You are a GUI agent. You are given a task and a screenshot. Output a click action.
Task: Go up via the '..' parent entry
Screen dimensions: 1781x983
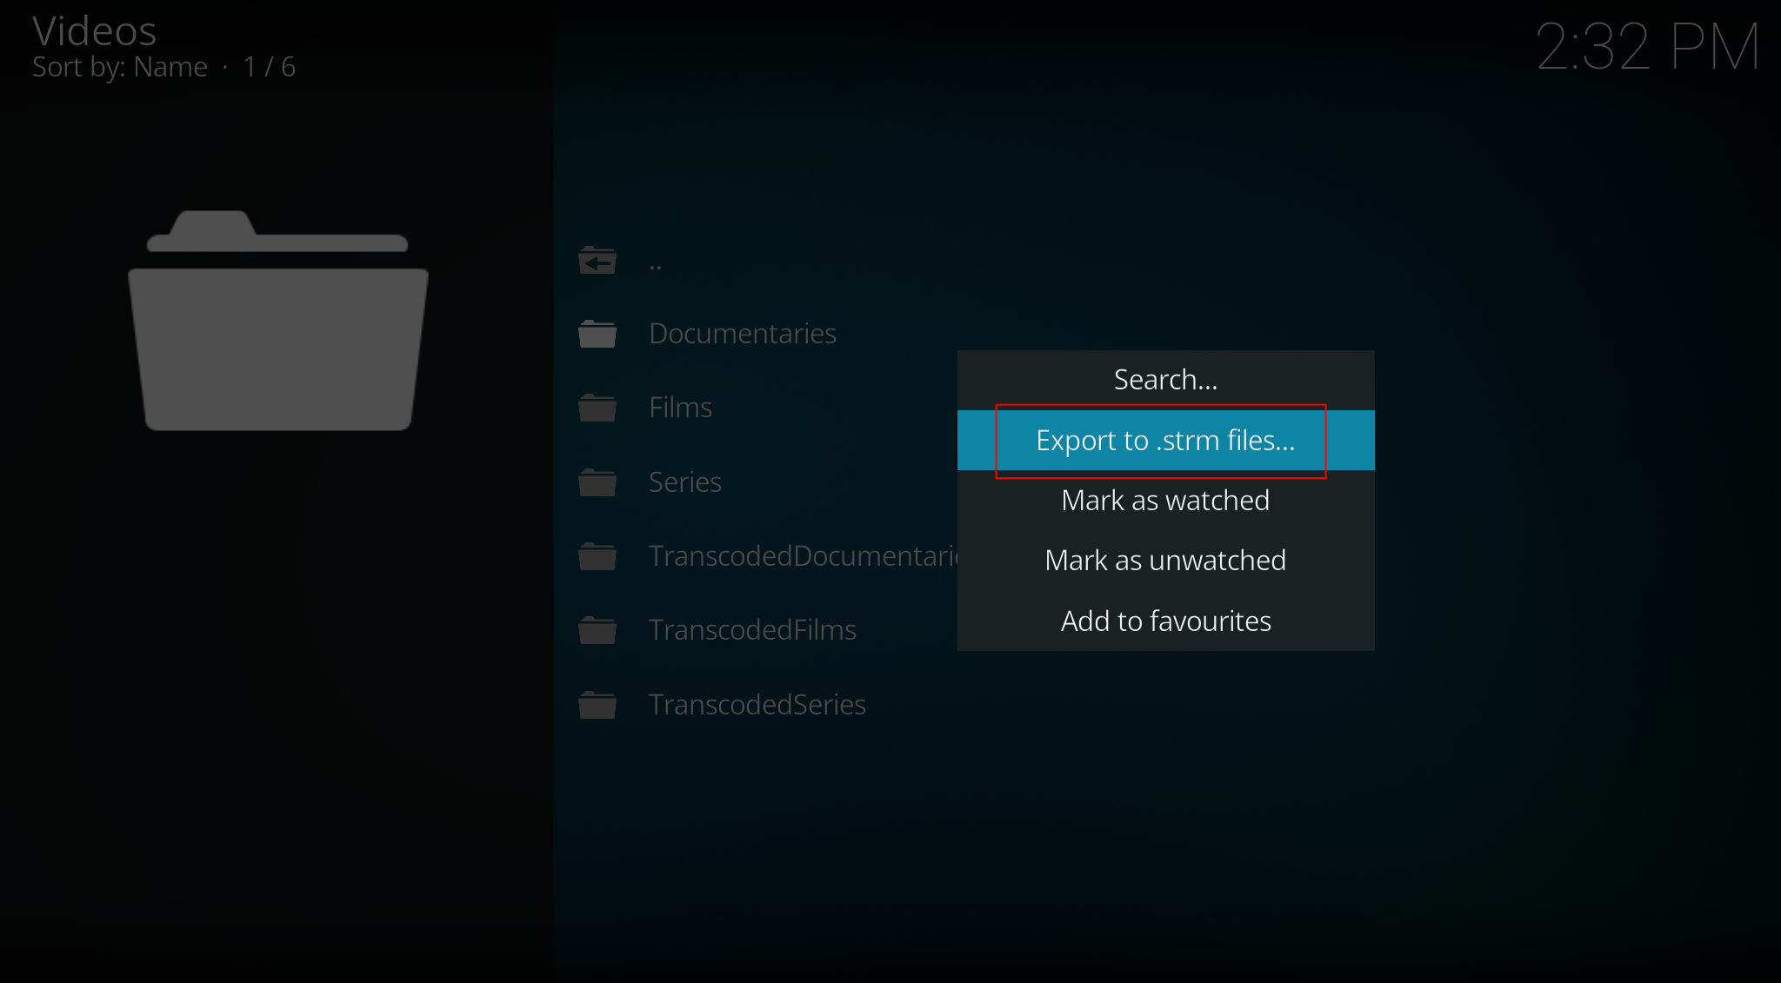tap(656, 263)
